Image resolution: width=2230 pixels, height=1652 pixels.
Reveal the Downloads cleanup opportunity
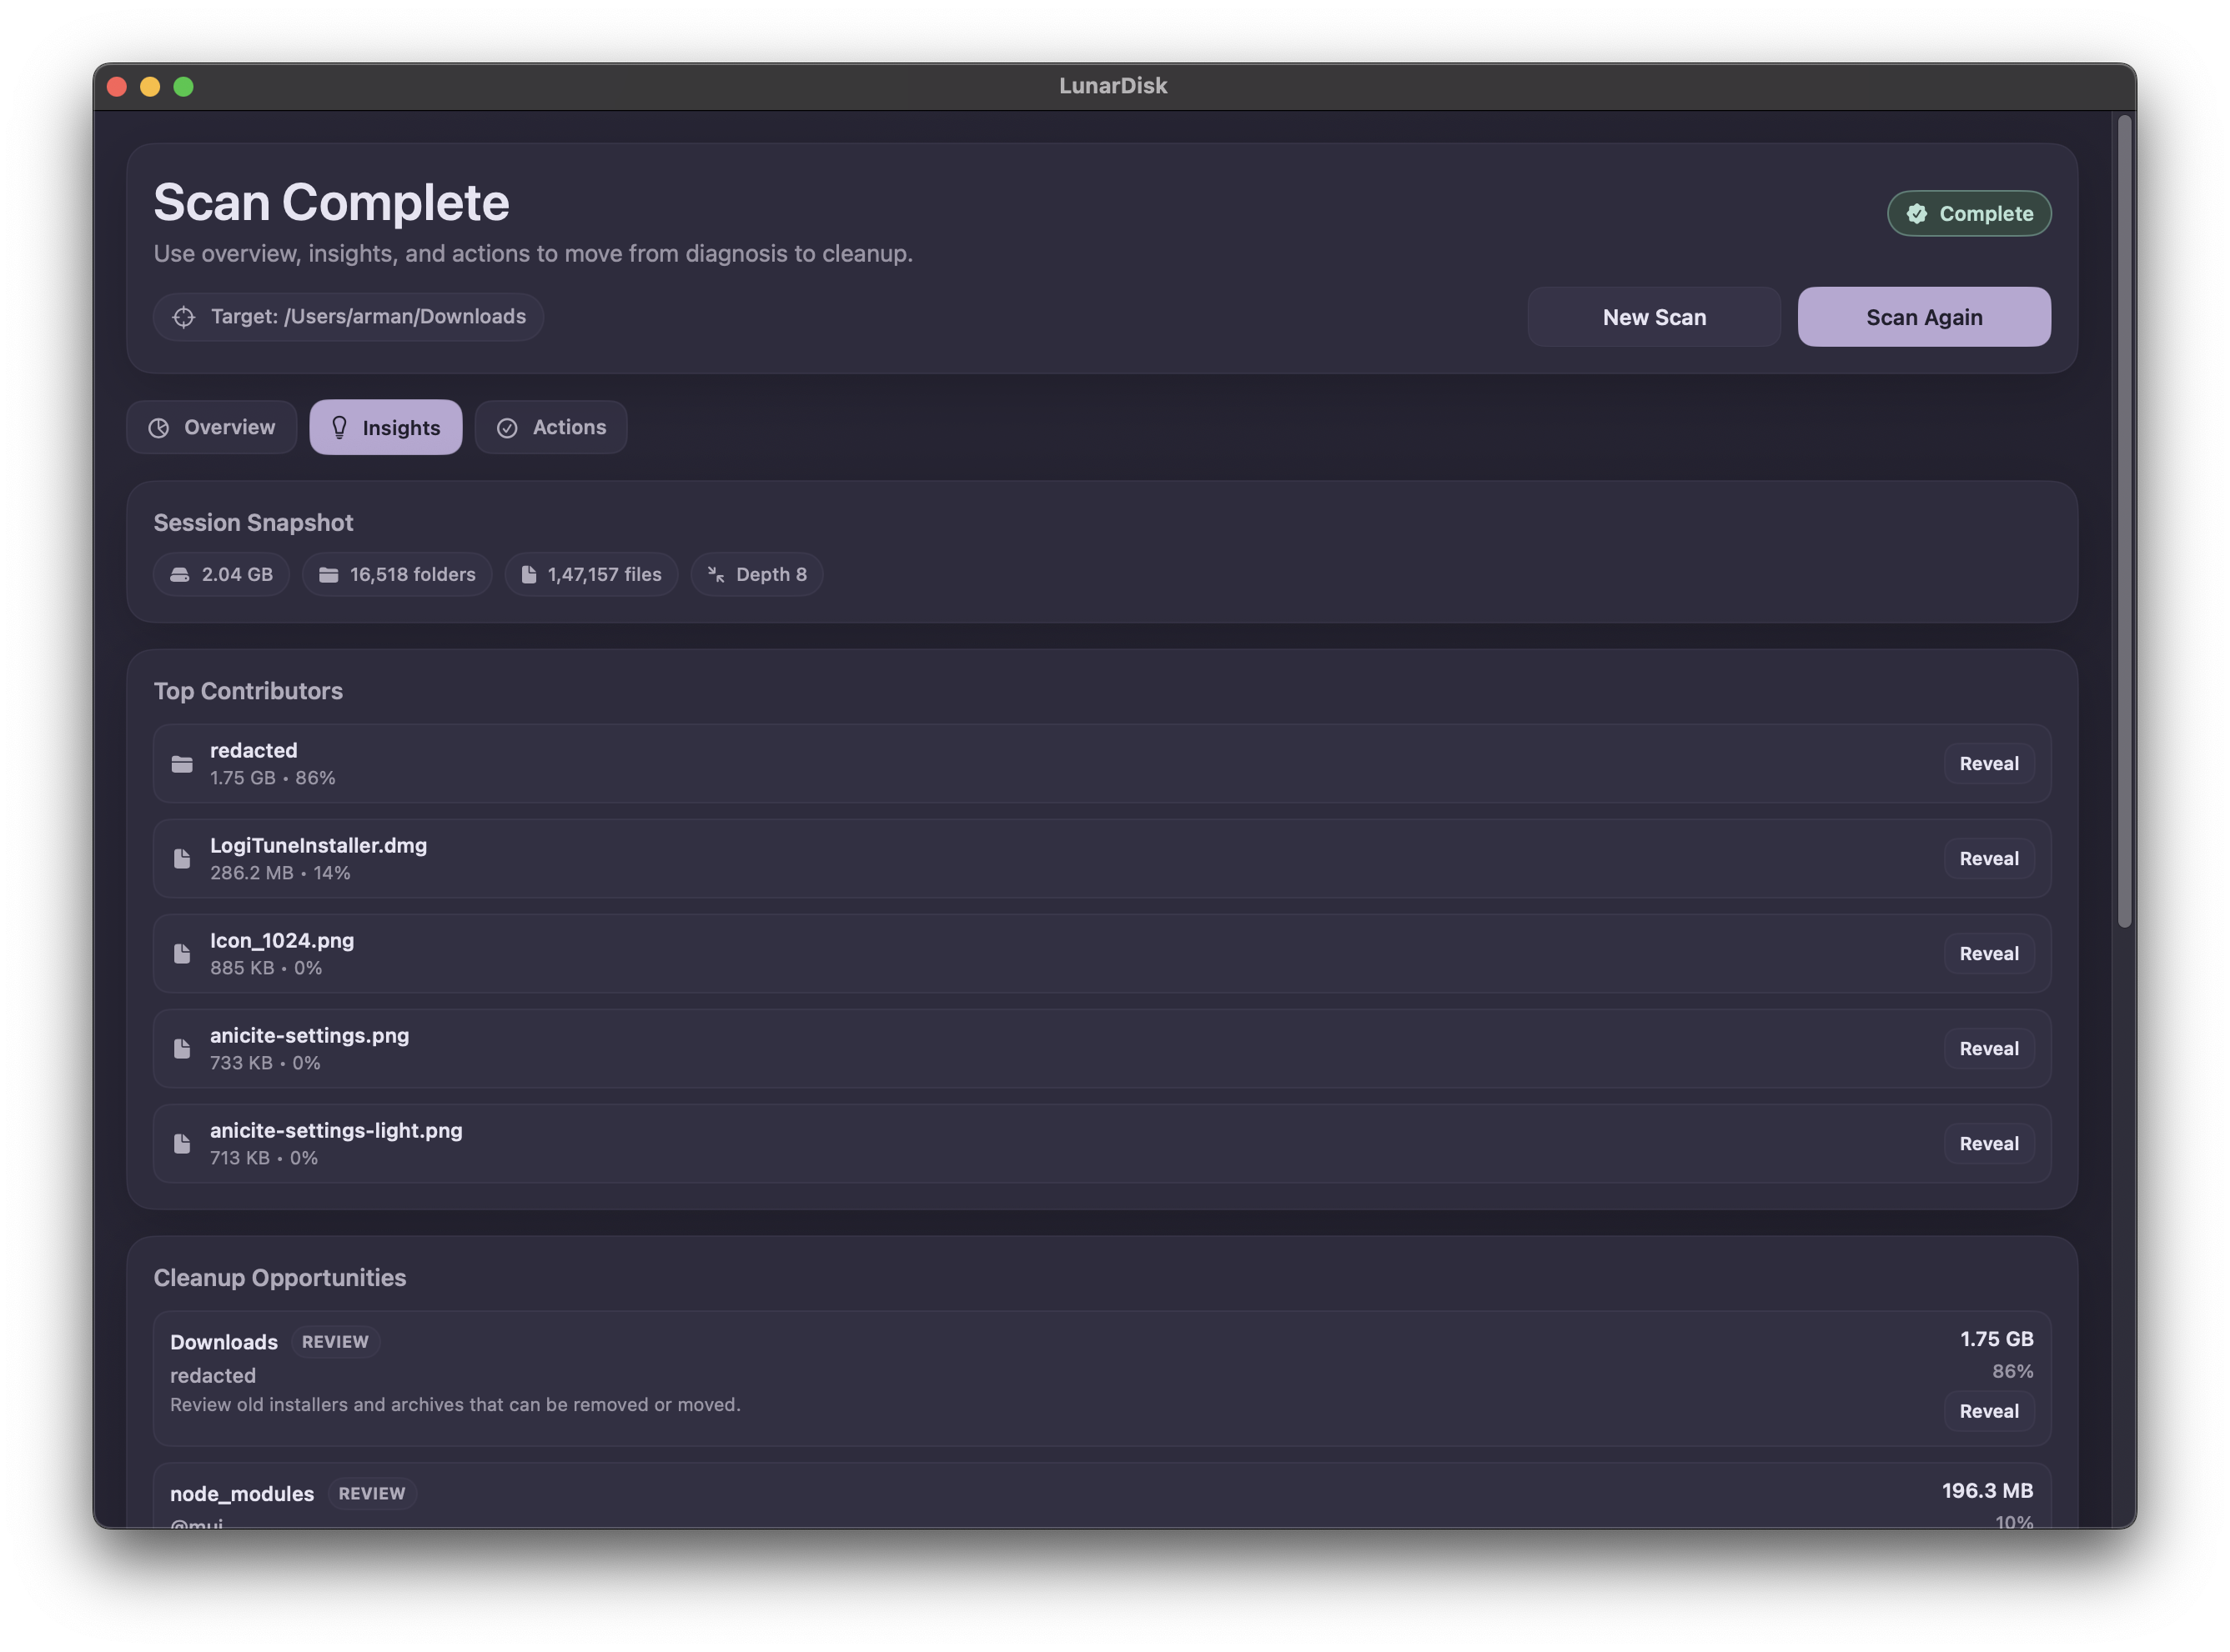[1989, 1411]
